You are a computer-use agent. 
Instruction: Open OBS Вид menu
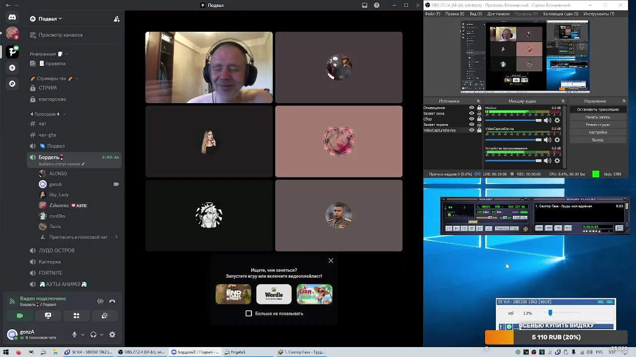[x=476, y=14]
